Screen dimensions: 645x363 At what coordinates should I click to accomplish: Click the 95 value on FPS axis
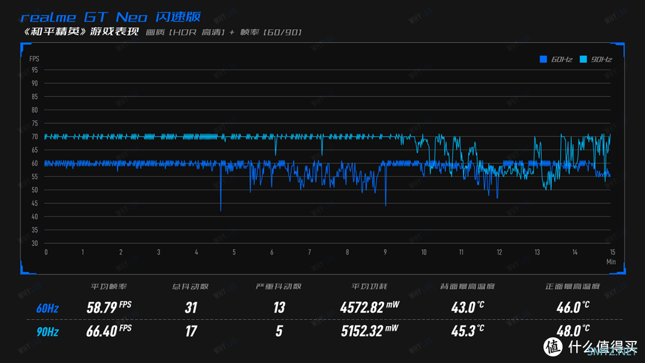coord(35,70)
